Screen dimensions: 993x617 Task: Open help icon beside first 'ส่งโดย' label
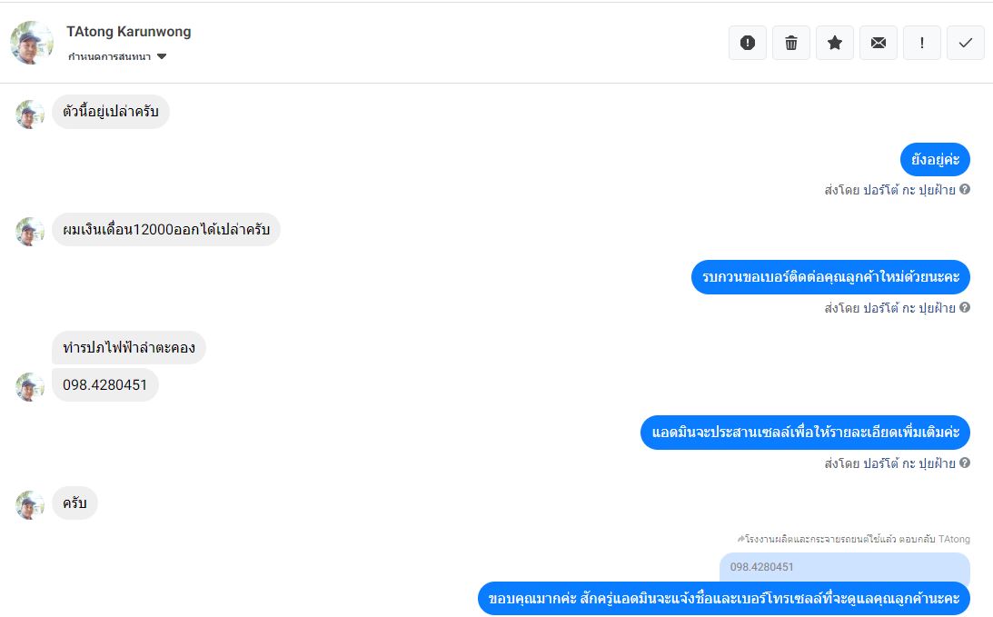965,189
